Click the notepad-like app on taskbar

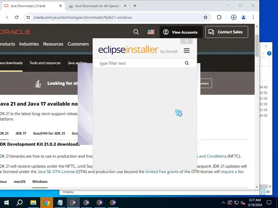click(60, 203)
